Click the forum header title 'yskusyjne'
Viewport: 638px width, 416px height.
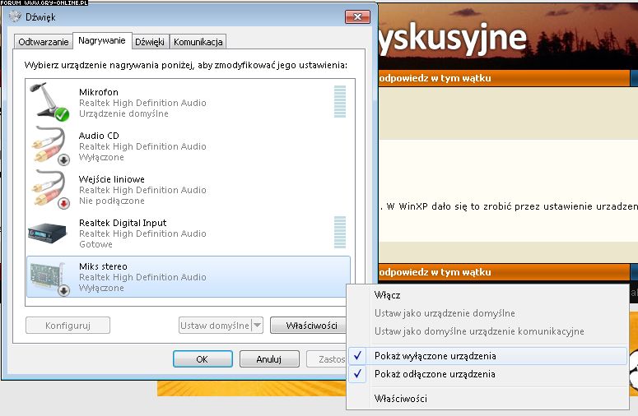click(x=453, y=39)
